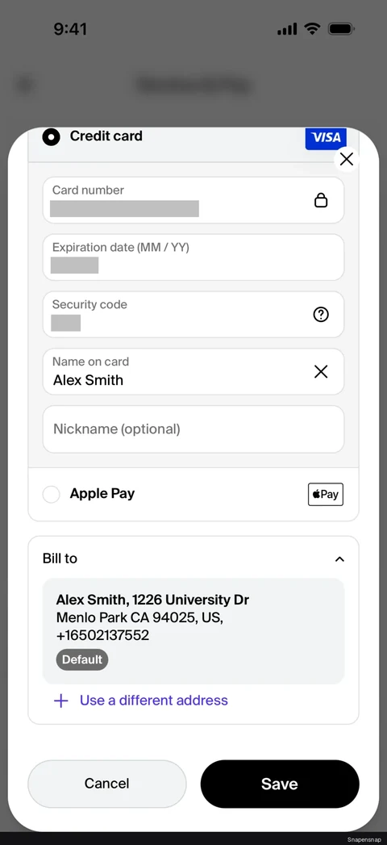Tap the Cancel button
Screen dimensions: 387x845
coord(107,784)
